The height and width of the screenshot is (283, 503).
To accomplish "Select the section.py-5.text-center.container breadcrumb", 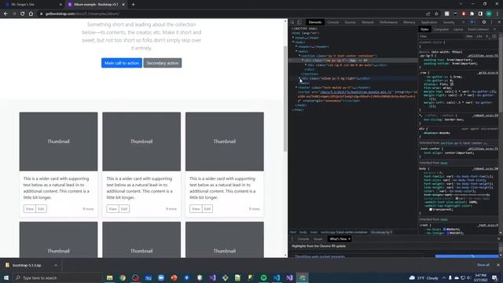I will pos(344,232).
